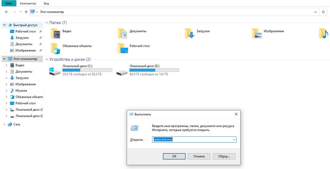330x169 pixels.
Task: Select Локальный диск (C:) drive icon
Action: coord(55,72)
